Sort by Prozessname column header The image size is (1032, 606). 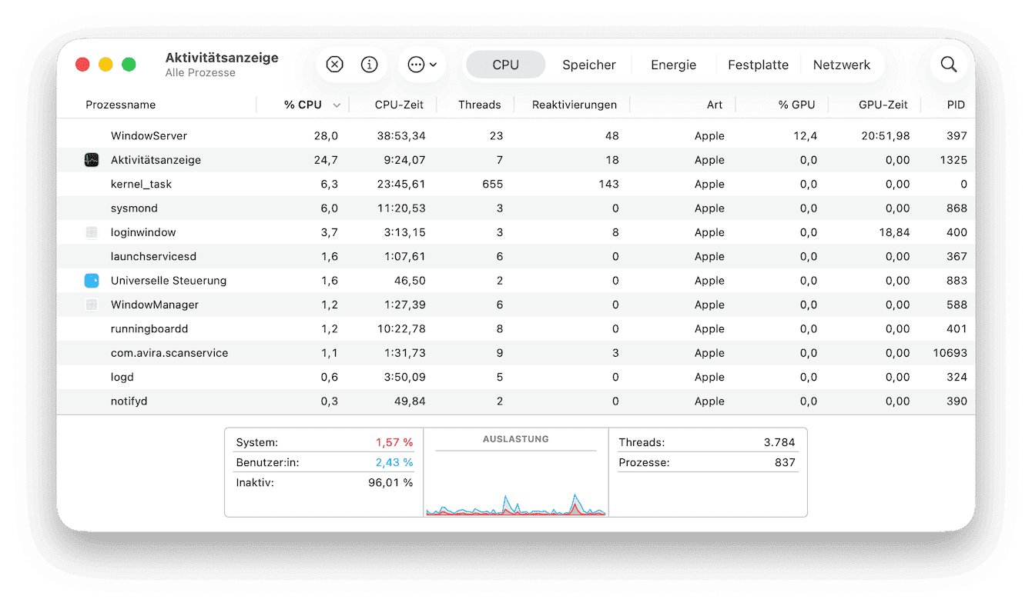point(121,105)
